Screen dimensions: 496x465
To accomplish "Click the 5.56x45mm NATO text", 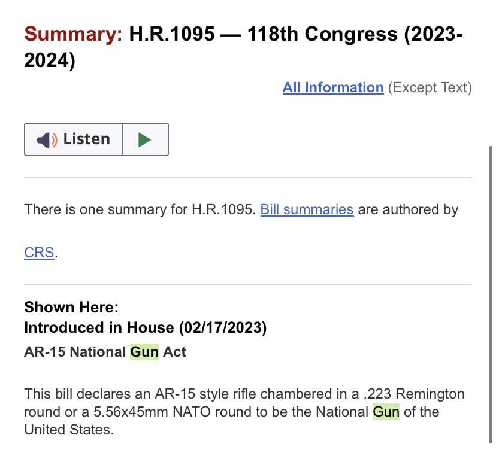I will coord(152,412).
